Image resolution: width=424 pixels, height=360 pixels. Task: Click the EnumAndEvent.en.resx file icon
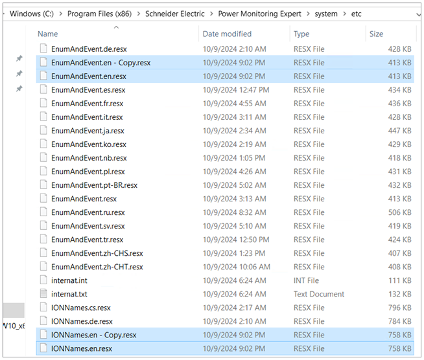pos(43,76)
